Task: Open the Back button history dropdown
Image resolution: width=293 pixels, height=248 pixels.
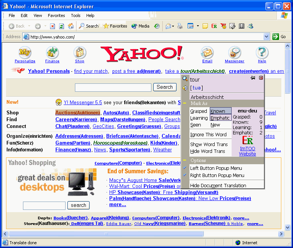Action: (x=29, y=26)
